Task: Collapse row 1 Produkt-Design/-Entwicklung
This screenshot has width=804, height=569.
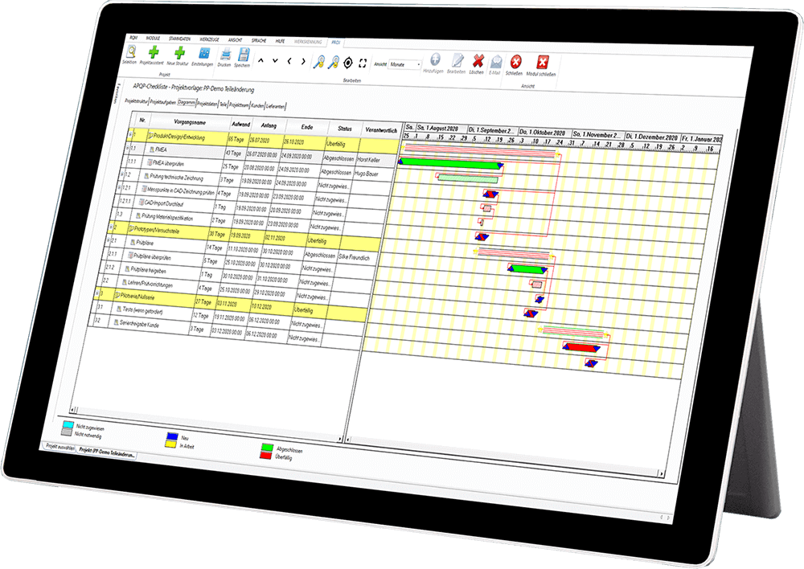Action: [129, 135]
